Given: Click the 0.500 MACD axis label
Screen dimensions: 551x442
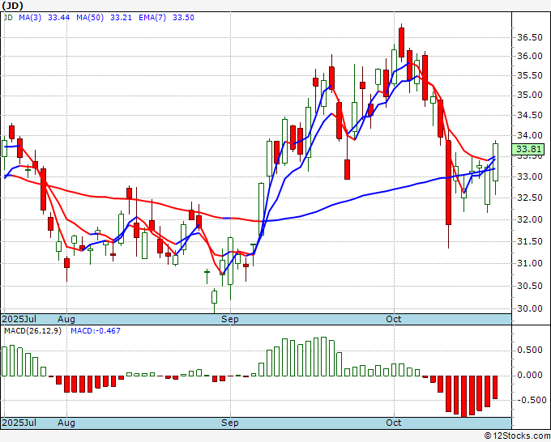Looking at the screenshot, I should pyautogui.click(x=530, y=351).
